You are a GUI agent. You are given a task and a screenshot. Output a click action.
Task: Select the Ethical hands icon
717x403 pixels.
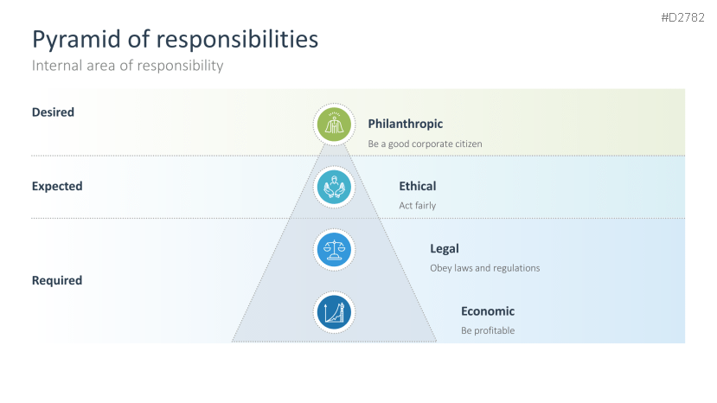point(334,187)
